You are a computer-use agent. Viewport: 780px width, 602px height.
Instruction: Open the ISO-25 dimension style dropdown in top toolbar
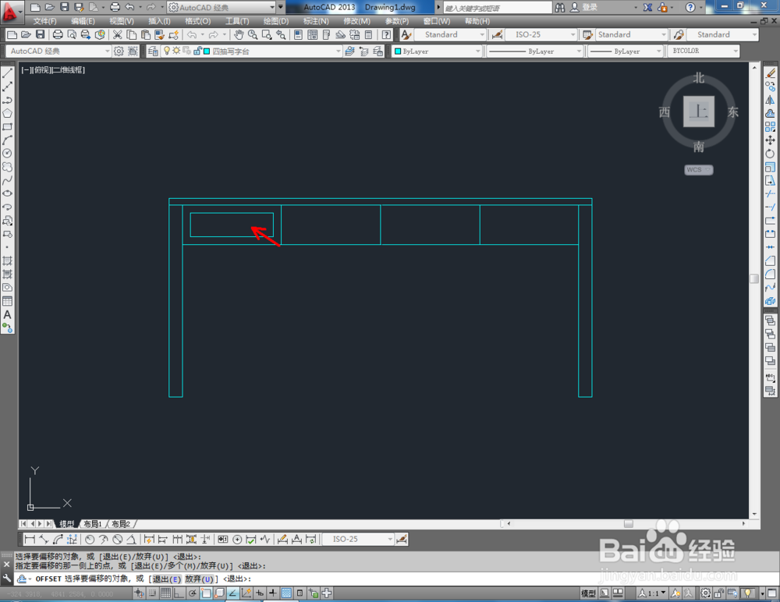(541, 34)
